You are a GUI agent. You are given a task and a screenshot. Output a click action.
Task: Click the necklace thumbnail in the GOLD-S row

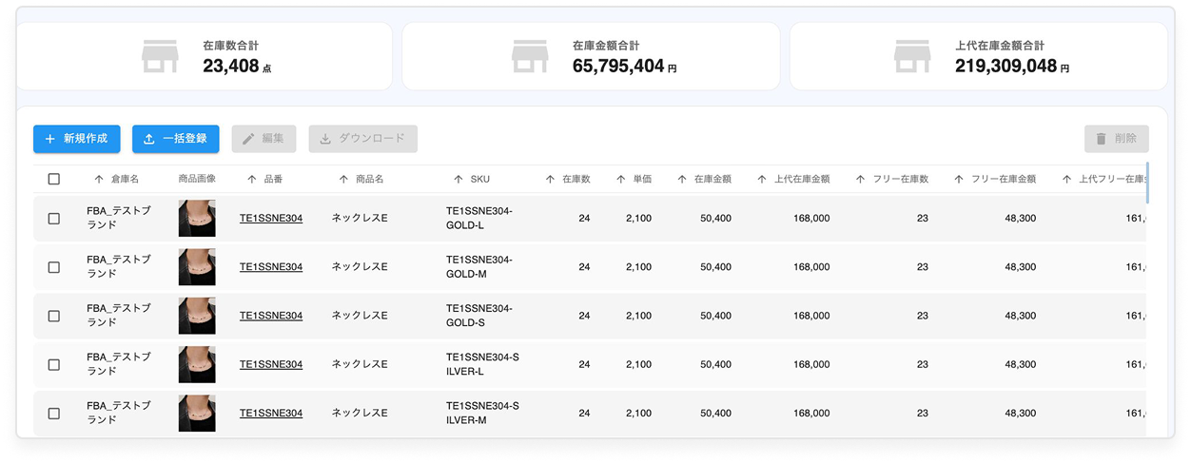click(x=197, y=316)
